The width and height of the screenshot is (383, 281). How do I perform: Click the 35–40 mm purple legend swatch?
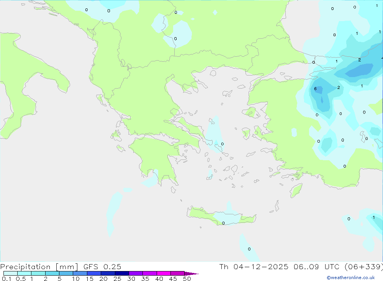150,273
